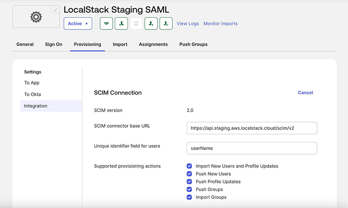Open the Assignments tab
Image resolution: width=348 pixels, height=208 pixels.
click(153, 44)
